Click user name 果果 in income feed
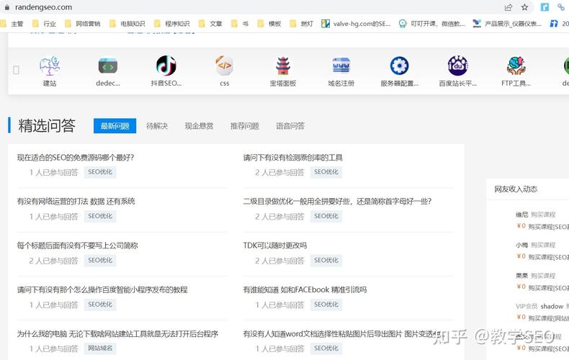This screenshot has width=569, height=360. point(522,276)
